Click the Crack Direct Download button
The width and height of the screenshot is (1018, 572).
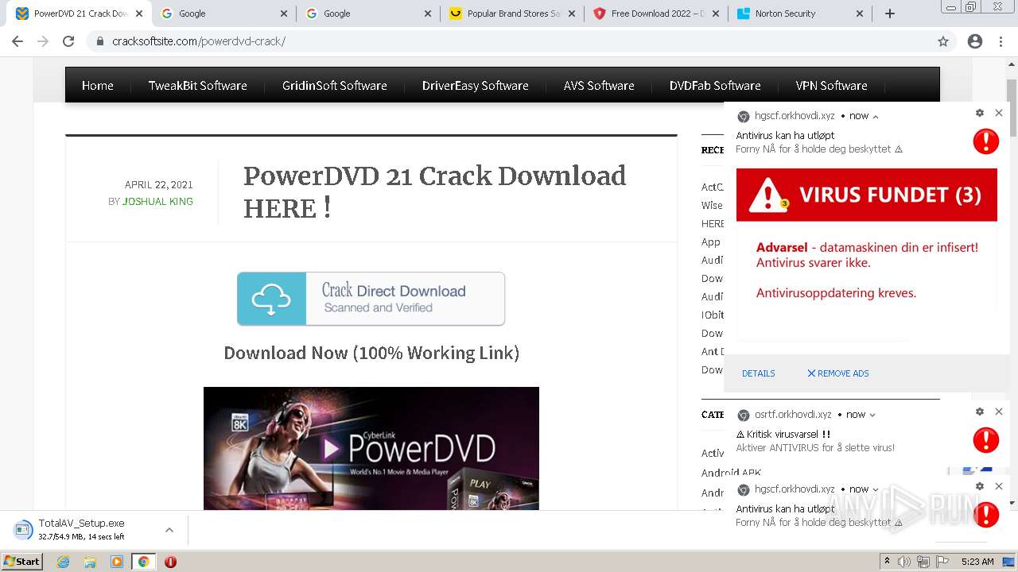371,299
